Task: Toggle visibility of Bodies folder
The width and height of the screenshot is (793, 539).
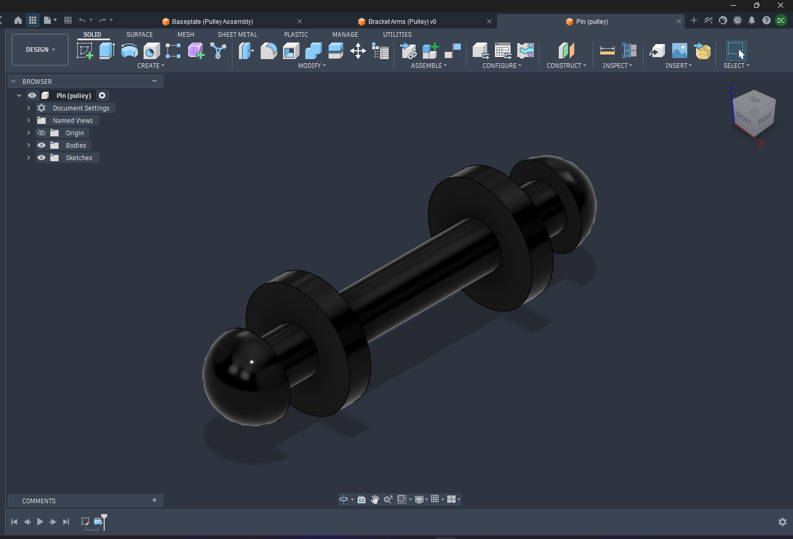Action: tap(41, 146)
